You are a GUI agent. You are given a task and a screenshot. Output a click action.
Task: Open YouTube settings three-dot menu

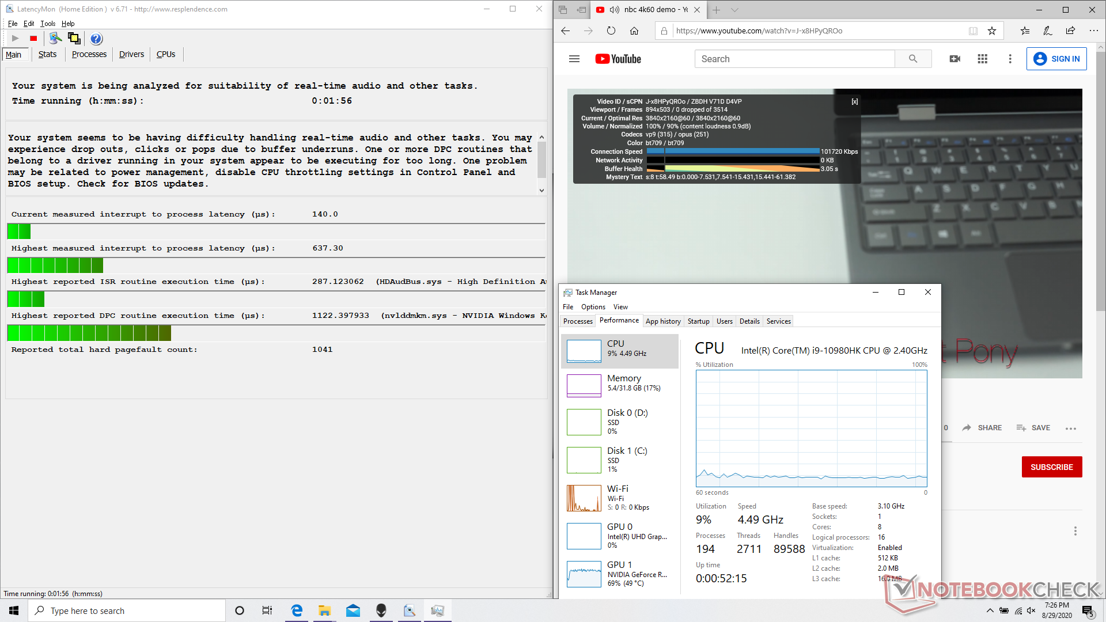1010,59
